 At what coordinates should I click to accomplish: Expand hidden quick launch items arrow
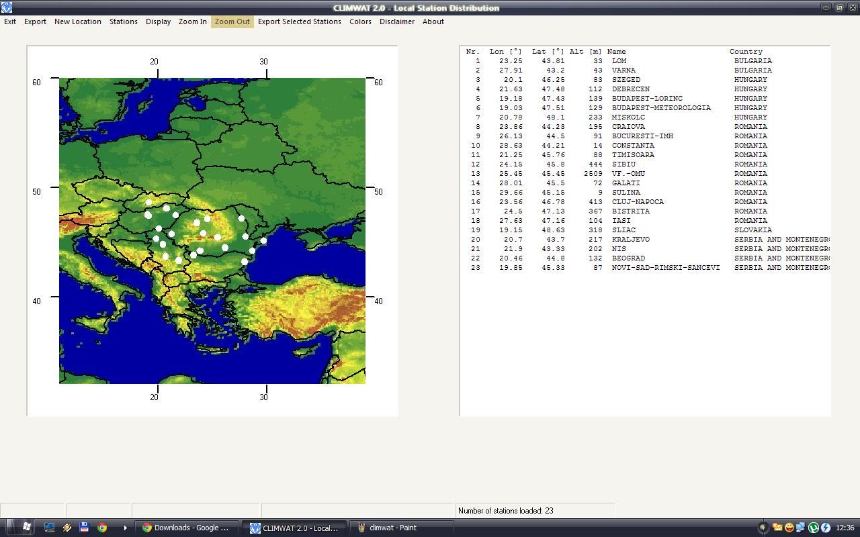click(125, 528)
